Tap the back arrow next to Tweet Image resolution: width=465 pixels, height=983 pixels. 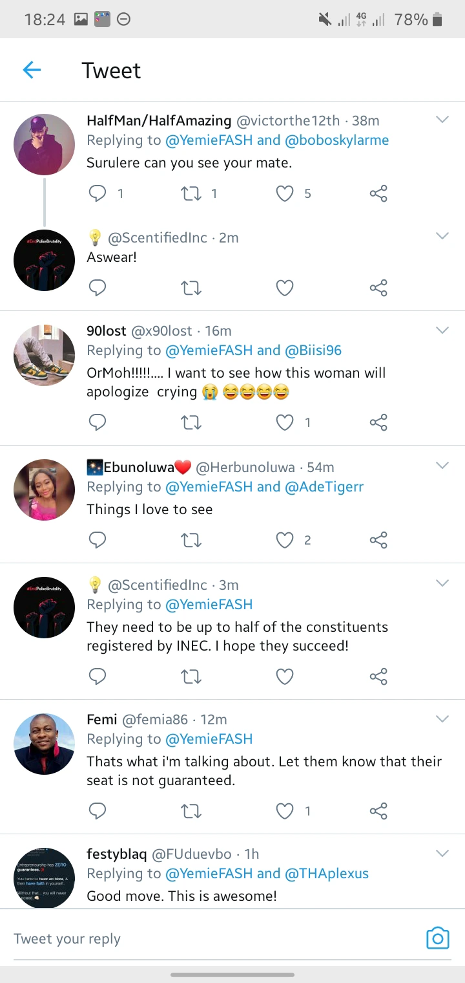point(32,70)
